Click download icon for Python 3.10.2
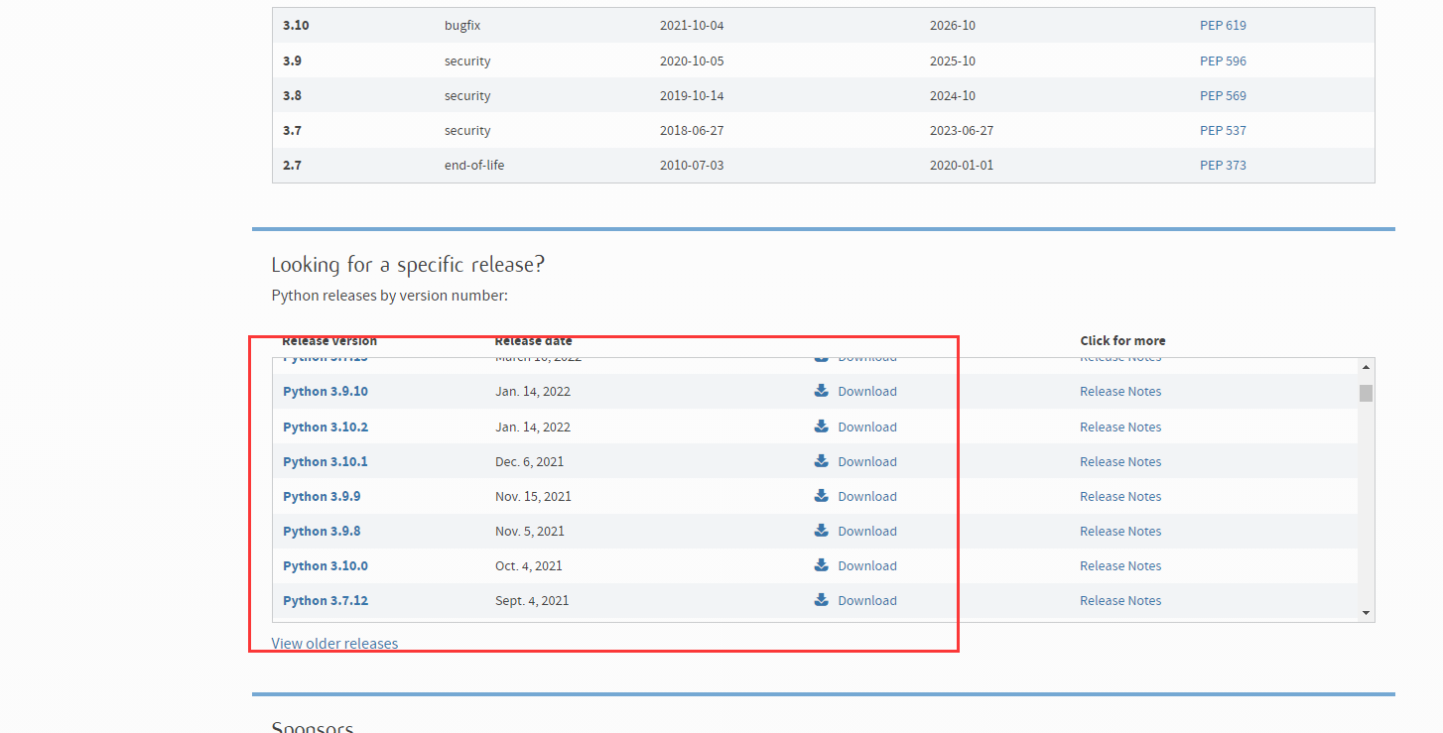 click(x=821, y=427)
